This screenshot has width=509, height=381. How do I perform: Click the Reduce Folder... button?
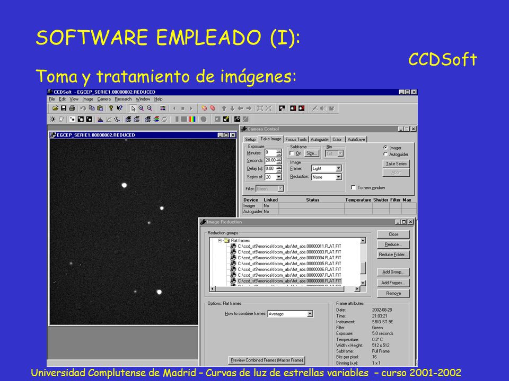393,255
